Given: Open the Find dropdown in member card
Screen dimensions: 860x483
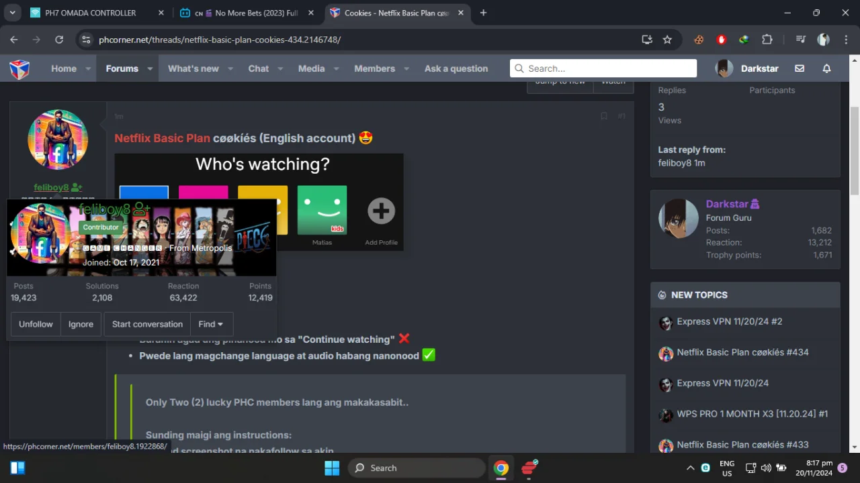Looking at the screenshot, I should tap(211, 324).
